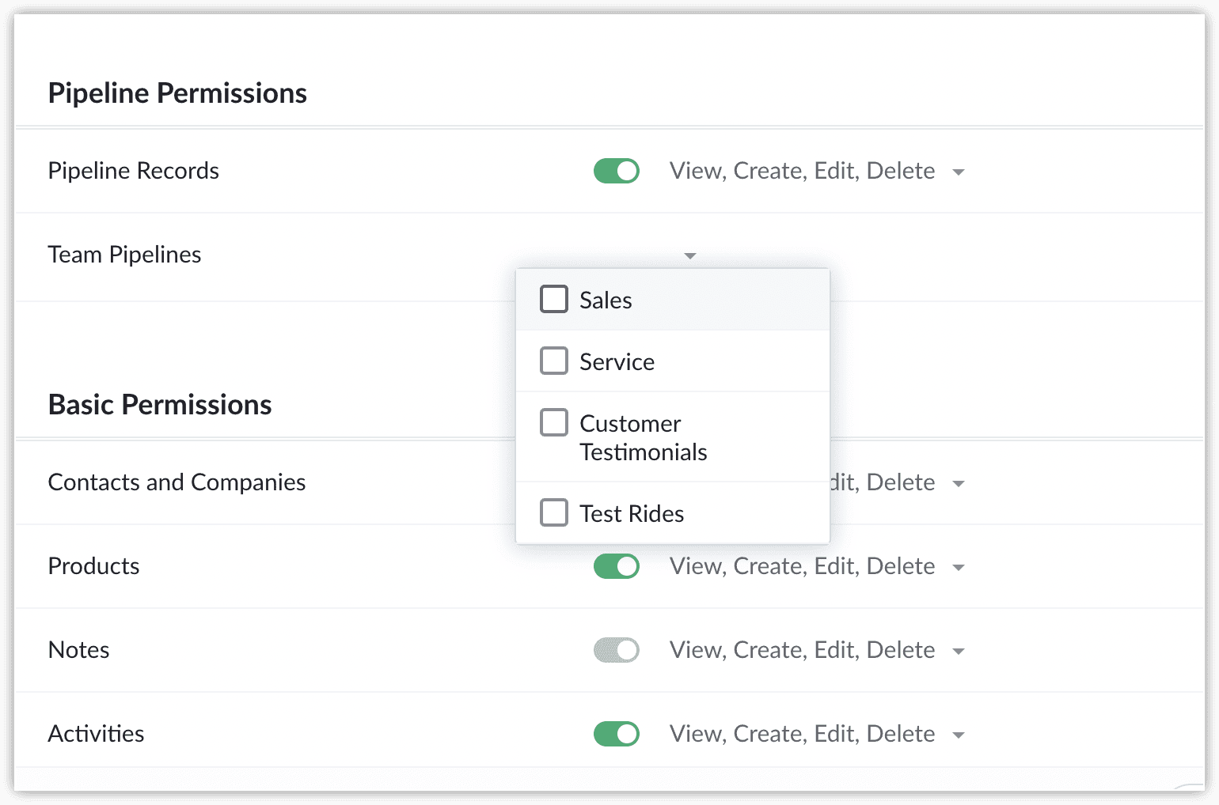Expand Contacts and Companies permissions arrow
Image resolution: width=1219 pixels, height=805 pixels.
(x=959, y=484)
